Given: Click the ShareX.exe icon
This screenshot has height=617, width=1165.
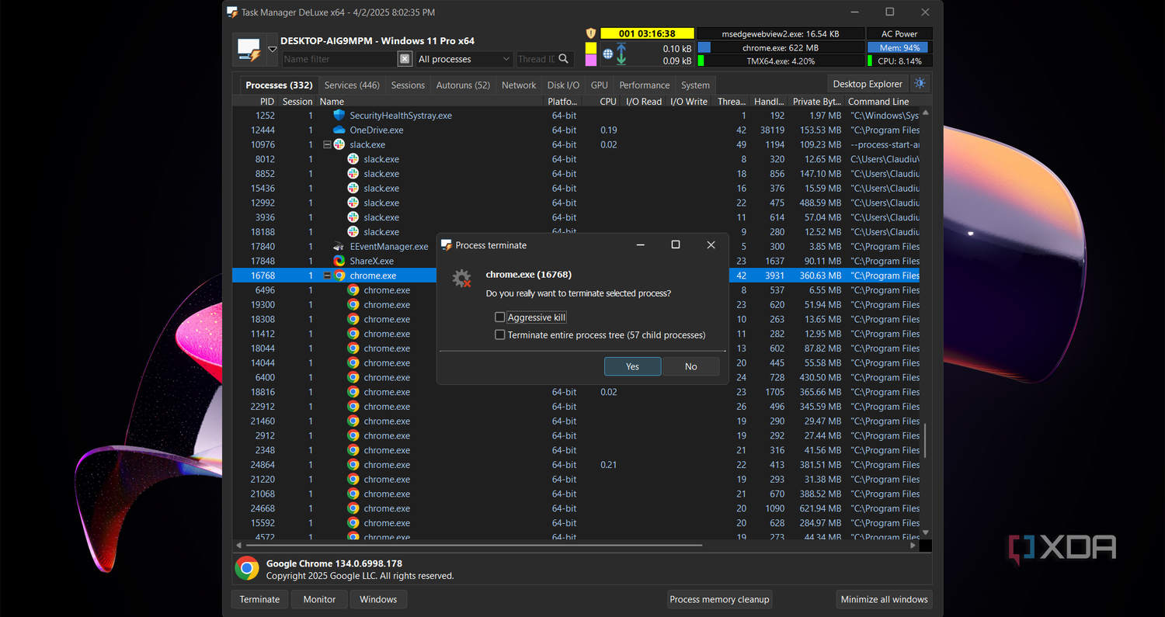Looking at the screenshot, I should [x=339, y=261].
